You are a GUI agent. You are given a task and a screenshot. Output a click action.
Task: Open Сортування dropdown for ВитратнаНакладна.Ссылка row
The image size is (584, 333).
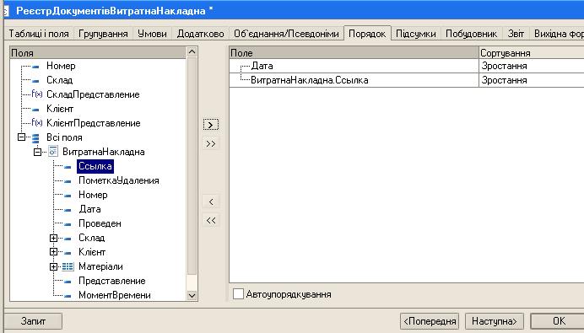(x=532, y=80)
